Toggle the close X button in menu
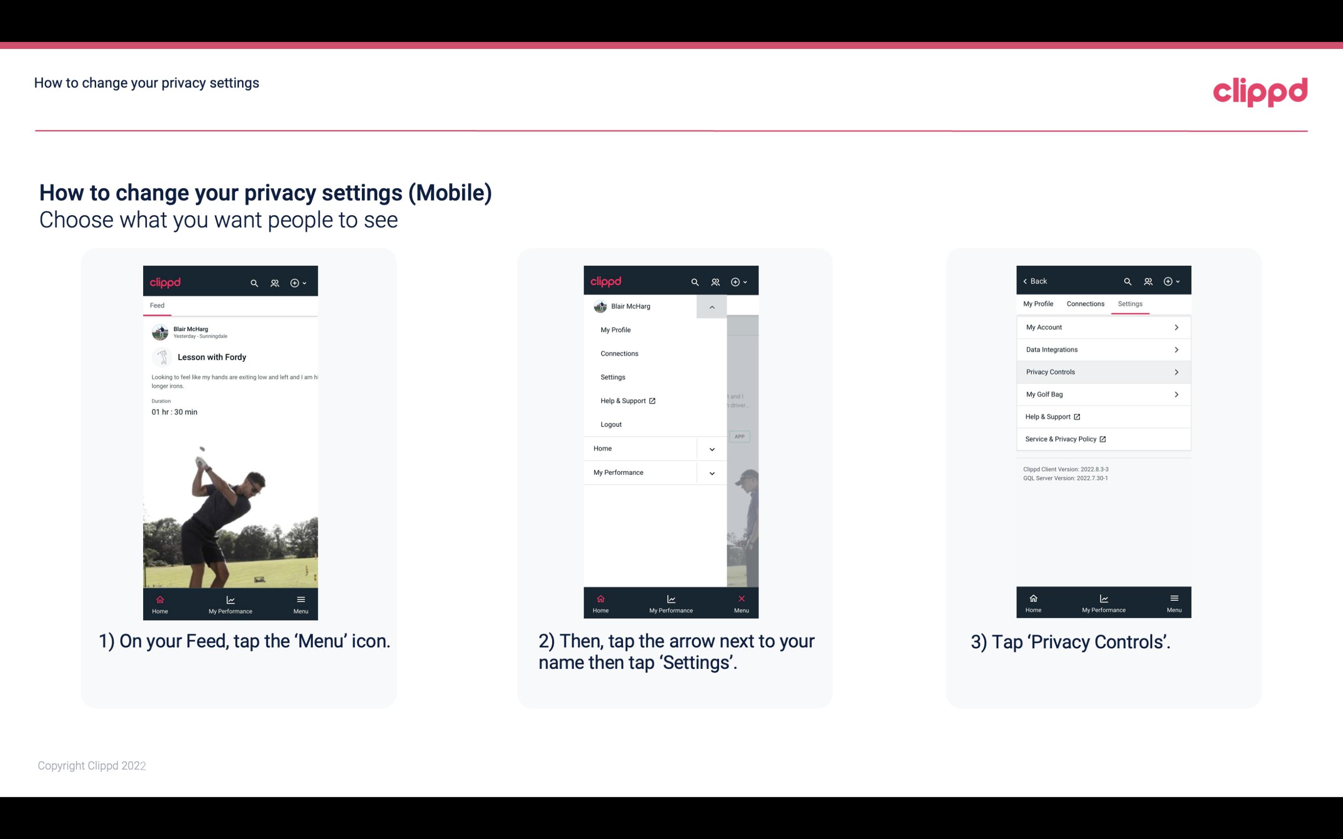1343x839 pixels. click(x=740, y=598)
